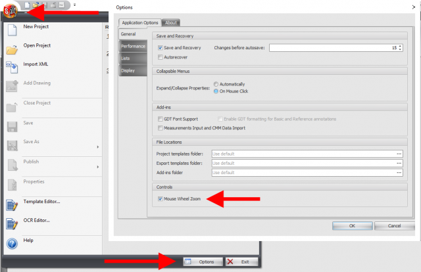This screenshot has width=421, height=272.
Task: Click the Save As menu icon
Action: coord(12,145)
